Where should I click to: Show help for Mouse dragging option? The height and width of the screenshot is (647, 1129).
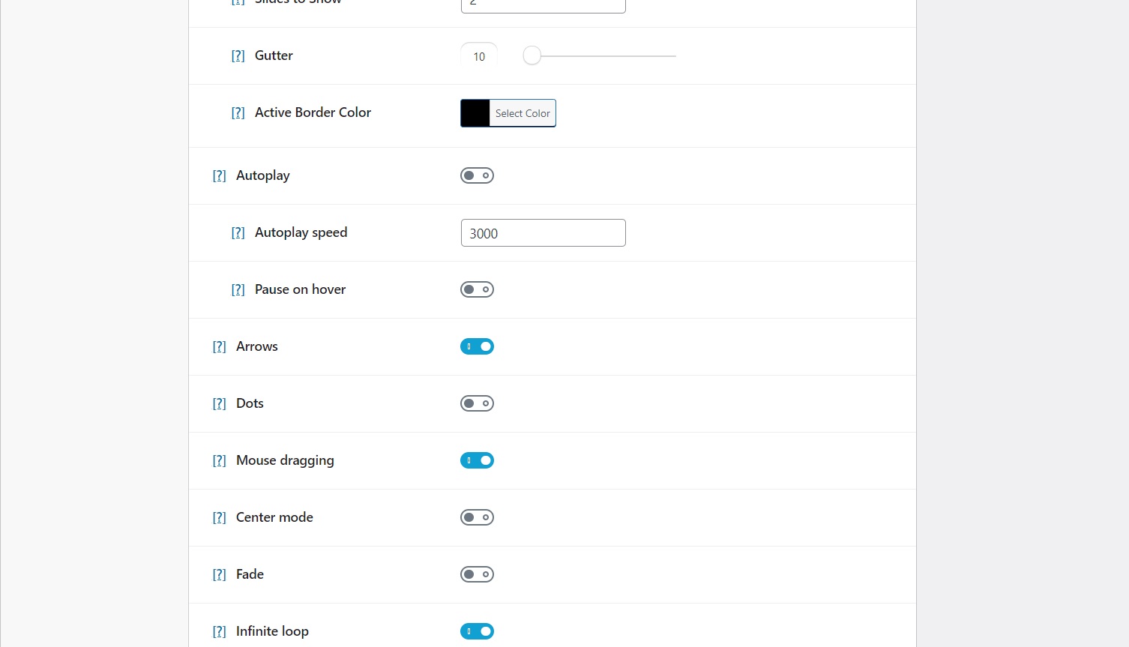pyautogui.click(x=219, y=461)
